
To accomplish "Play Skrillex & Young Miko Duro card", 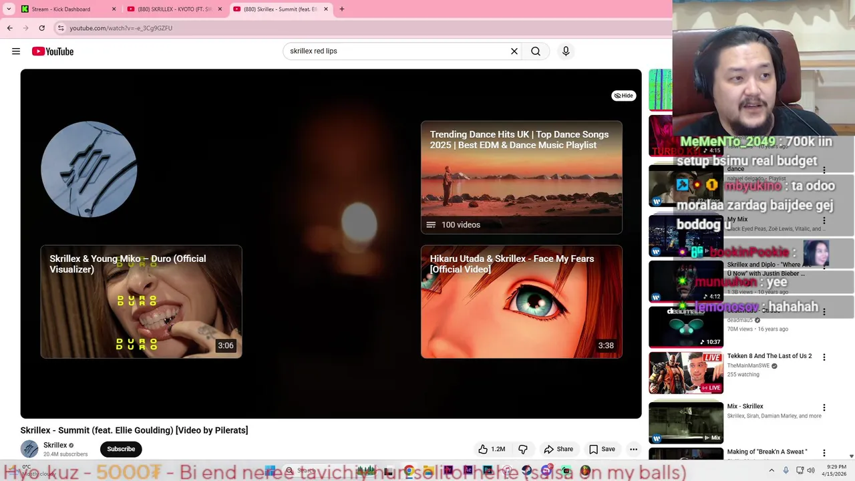I will (142, 302).
